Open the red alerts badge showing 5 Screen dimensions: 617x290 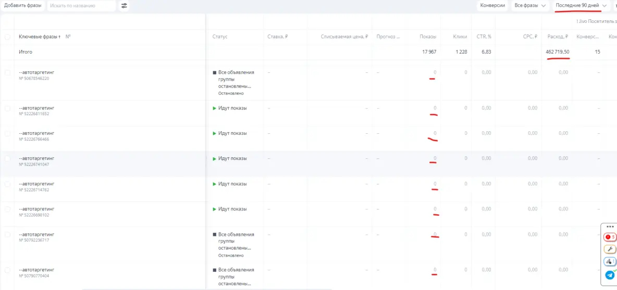tap(610, 237)
